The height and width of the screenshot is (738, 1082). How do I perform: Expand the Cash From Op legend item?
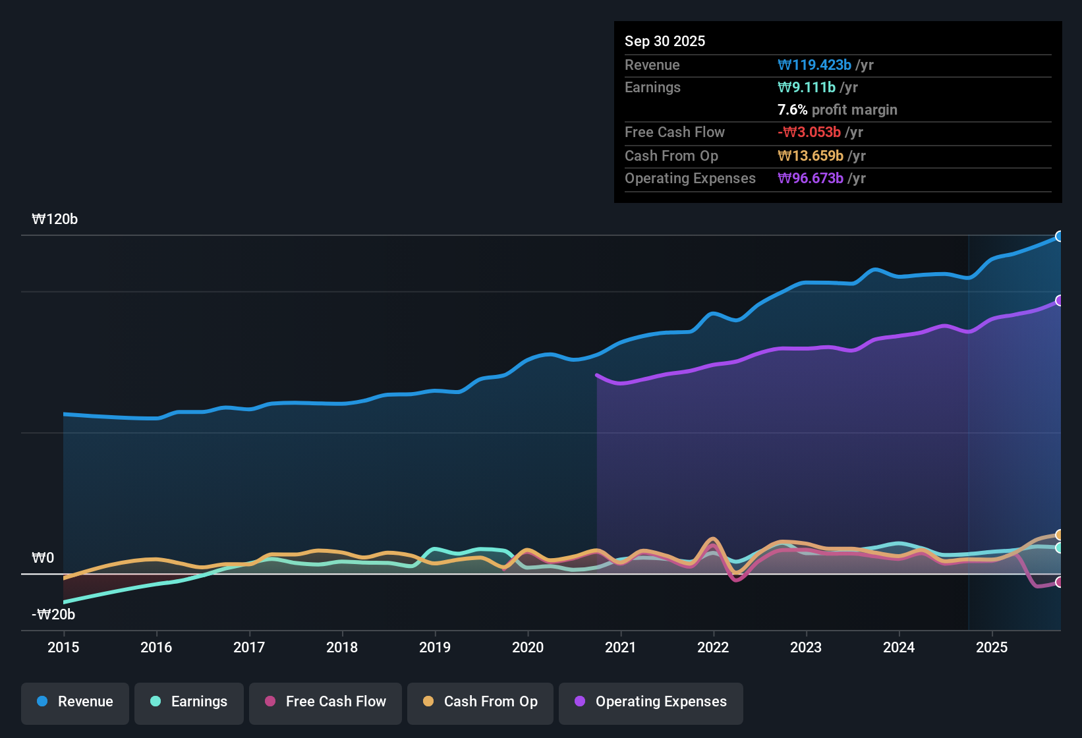pyautogui.click(x=480, y=702)
